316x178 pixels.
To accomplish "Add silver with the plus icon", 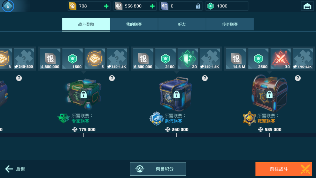I will coord(152,6).
